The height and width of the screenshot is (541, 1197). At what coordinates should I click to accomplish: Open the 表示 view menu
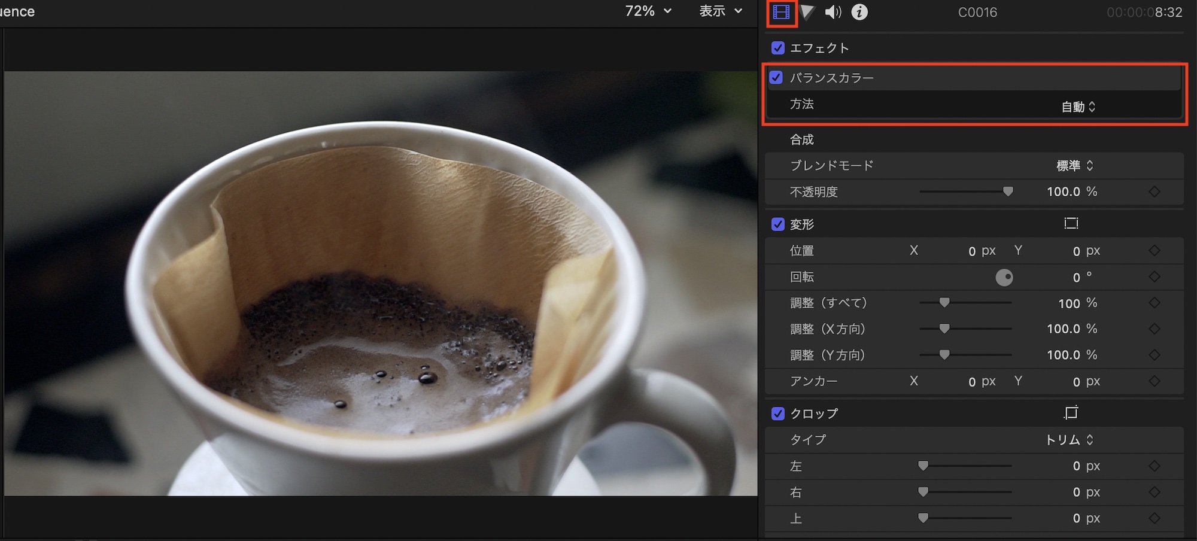pos(720,11)
